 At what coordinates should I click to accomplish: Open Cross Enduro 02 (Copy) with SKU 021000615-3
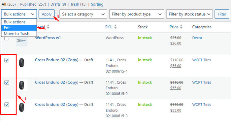[x=57, y=105]
